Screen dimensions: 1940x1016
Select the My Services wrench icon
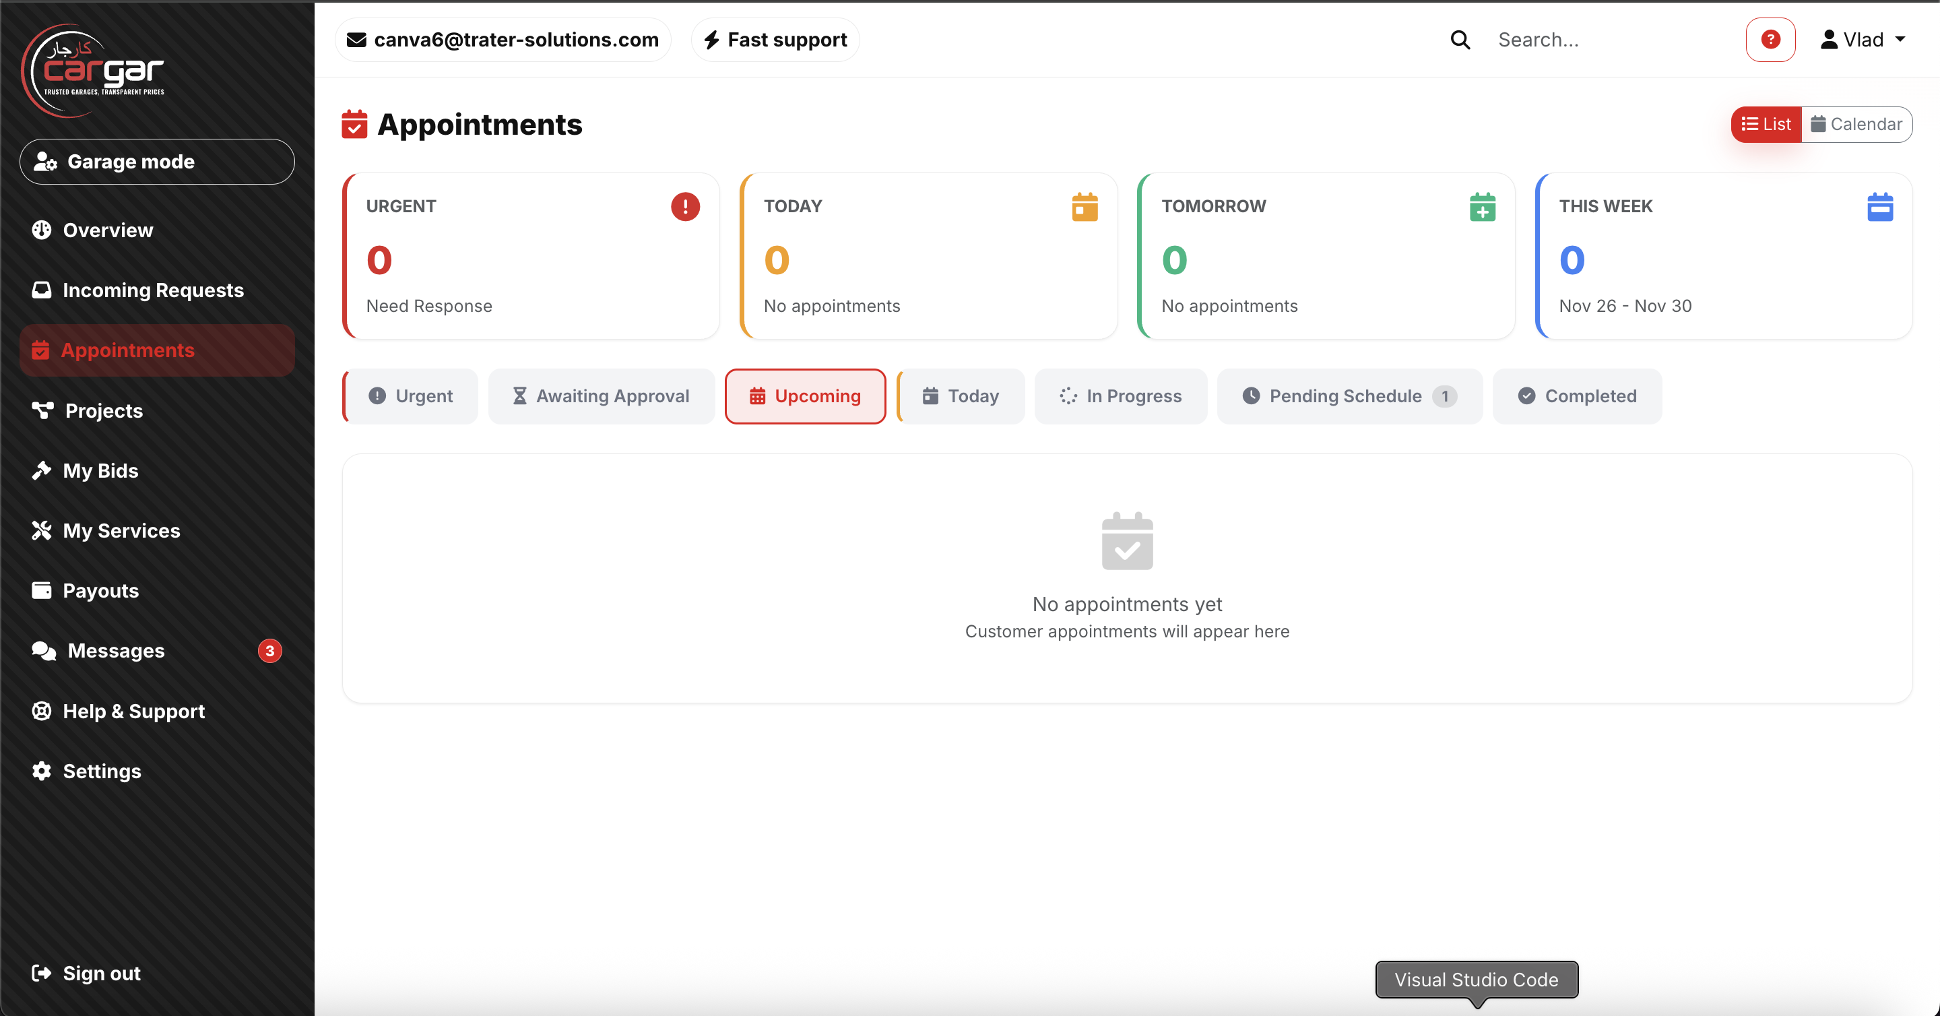[41, 530]
